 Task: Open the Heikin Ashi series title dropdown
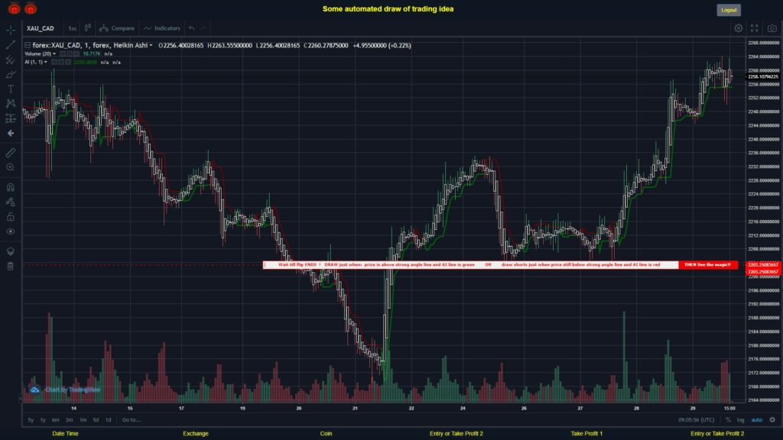[x=151, y=45]
